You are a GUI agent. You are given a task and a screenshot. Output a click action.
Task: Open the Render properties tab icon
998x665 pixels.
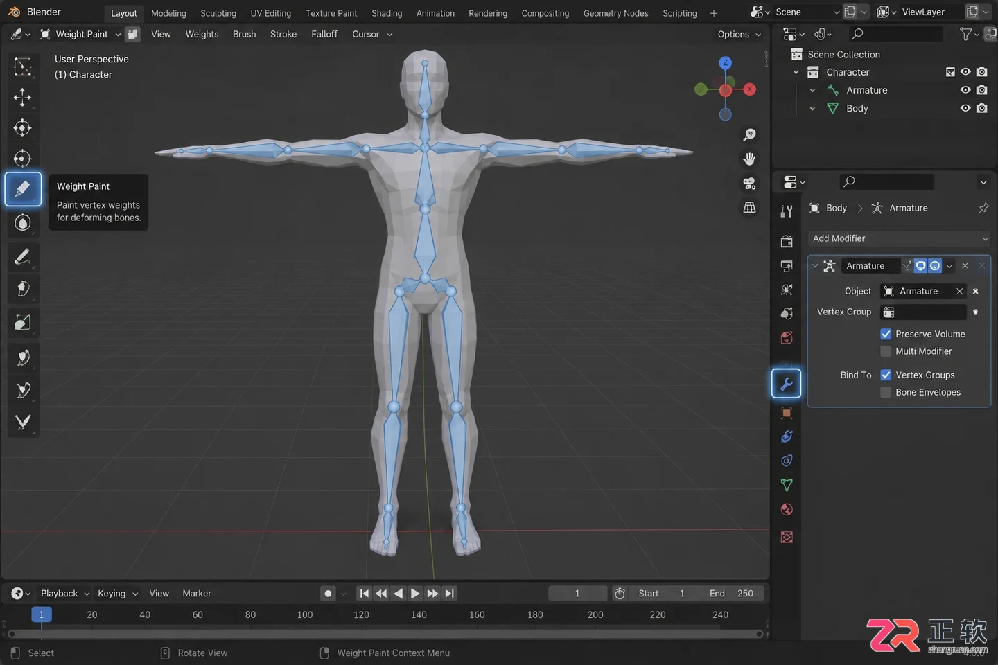[787, 242]
